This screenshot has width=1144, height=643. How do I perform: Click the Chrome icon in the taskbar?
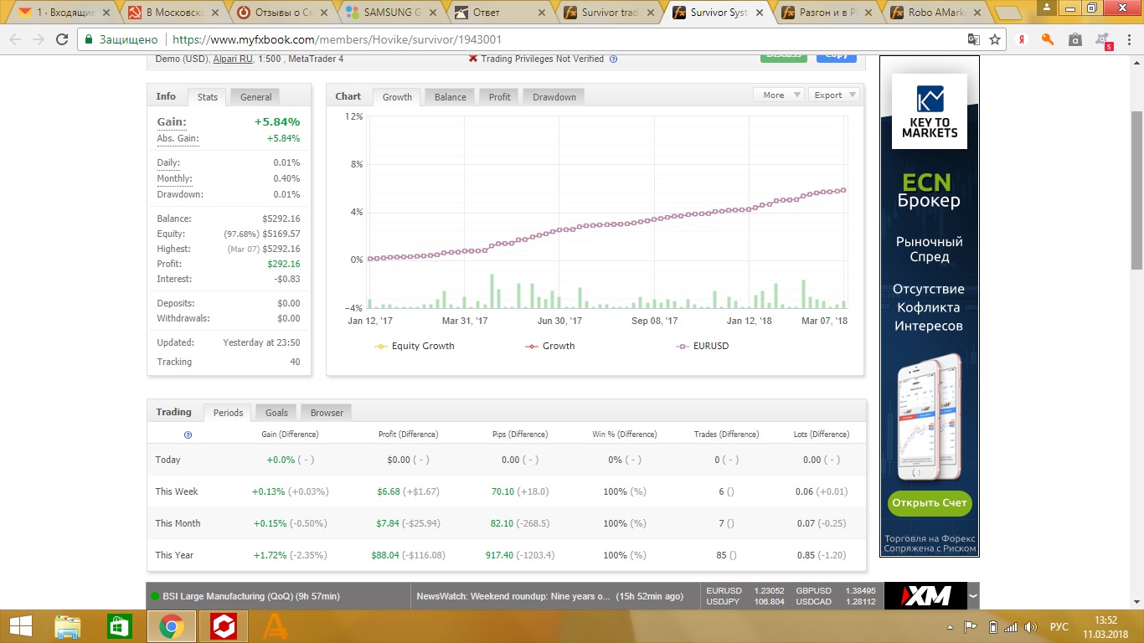coord(172,626)
